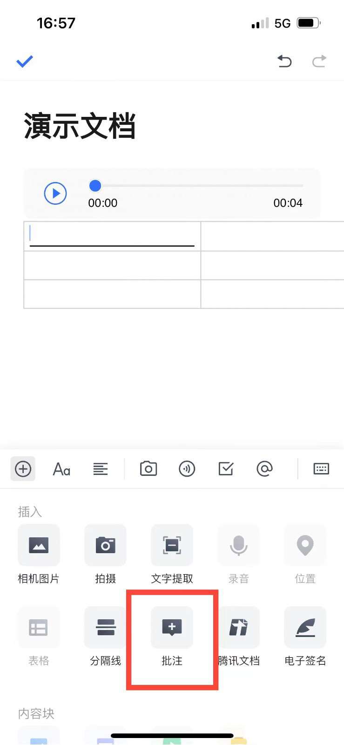344x745 pixels.
Task: Add a 批注 annotation
Action: [x=172, y=627]
